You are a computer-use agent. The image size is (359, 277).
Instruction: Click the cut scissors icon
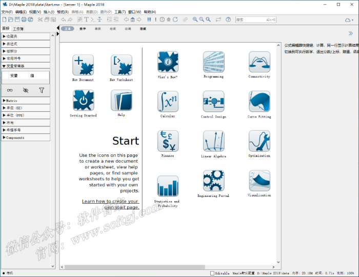pyautogui.click(x=41, y=19)
